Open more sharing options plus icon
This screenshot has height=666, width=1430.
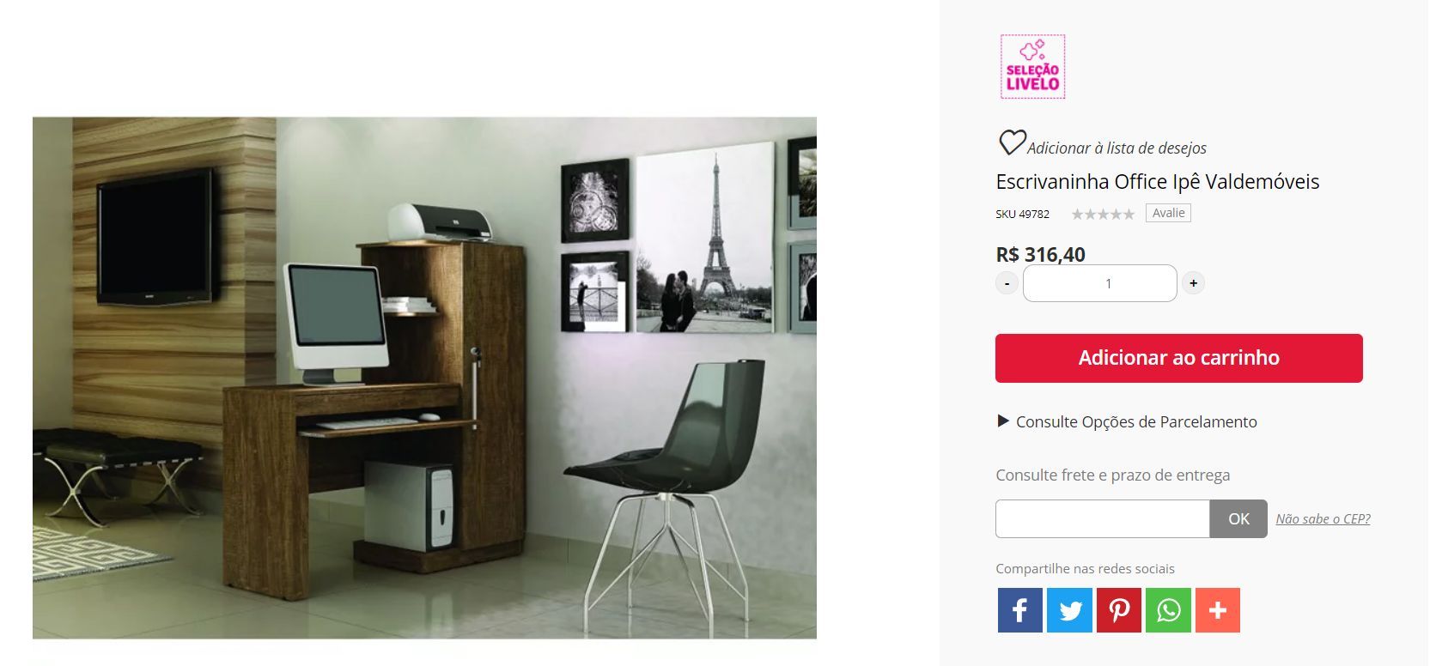pyautogui.click(x=1217, y=610)
